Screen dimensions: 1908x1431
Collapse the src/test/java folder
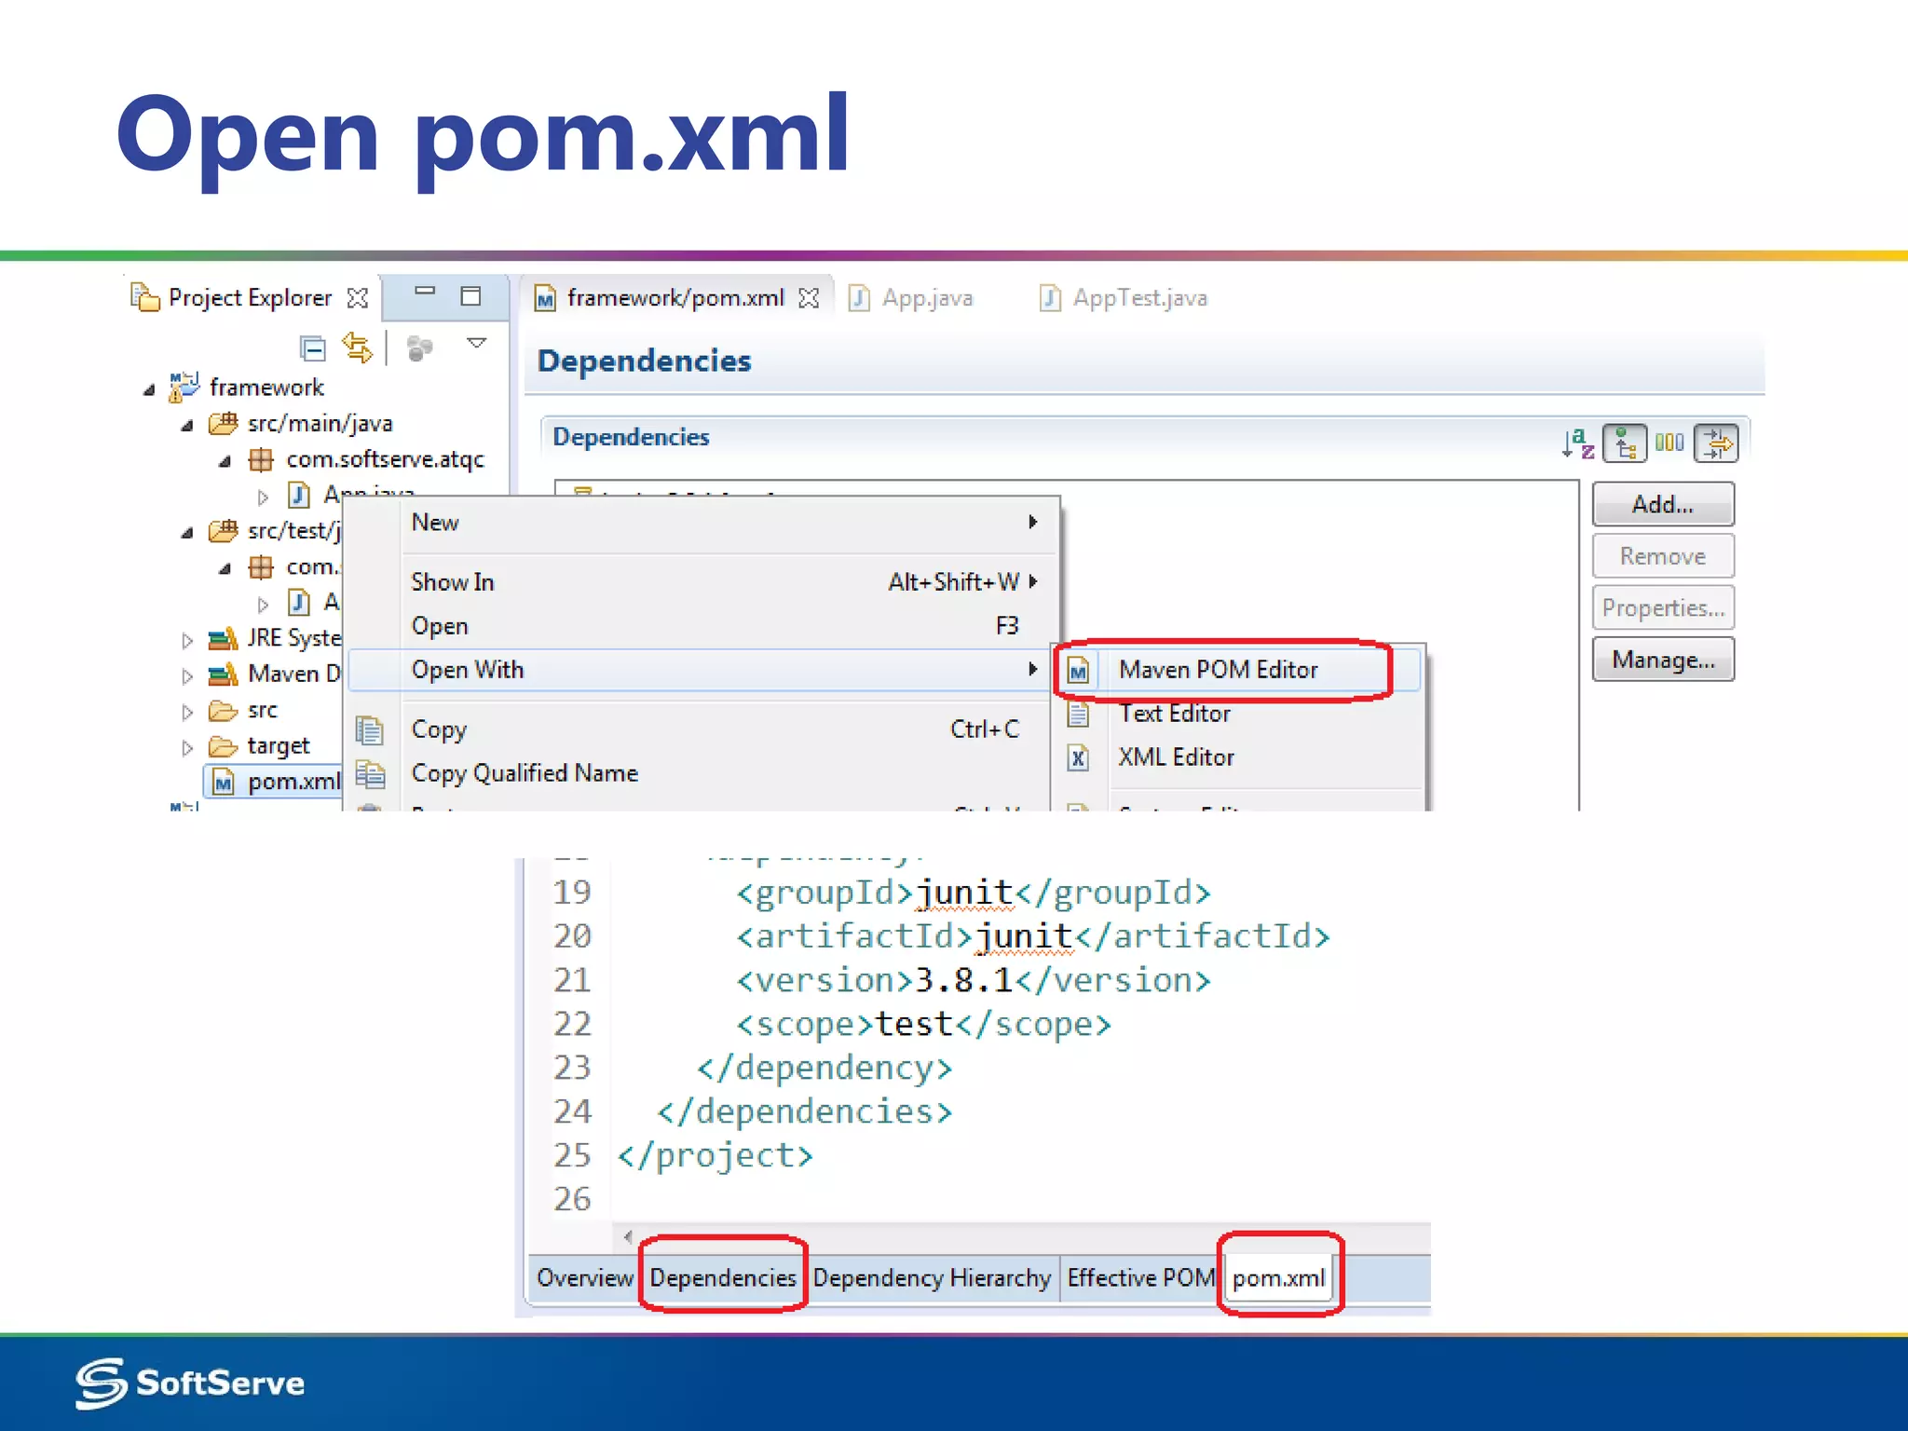[187, 533]
